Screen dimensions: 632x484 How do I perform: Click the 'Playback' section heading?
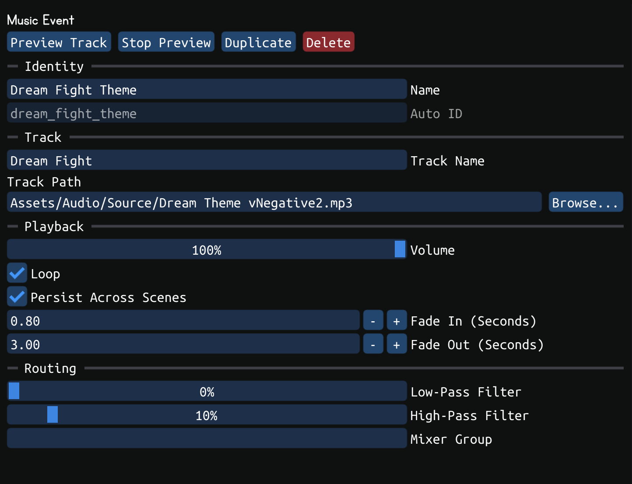pos(54,226)
